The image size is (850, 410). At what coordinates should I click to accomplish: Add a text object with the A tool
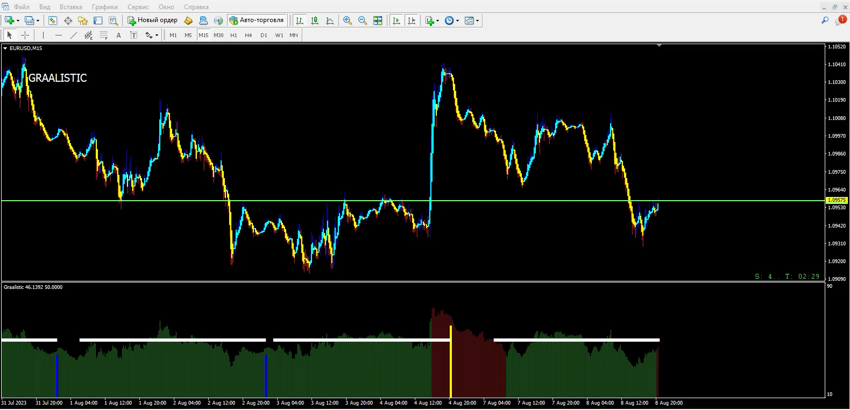118,35
